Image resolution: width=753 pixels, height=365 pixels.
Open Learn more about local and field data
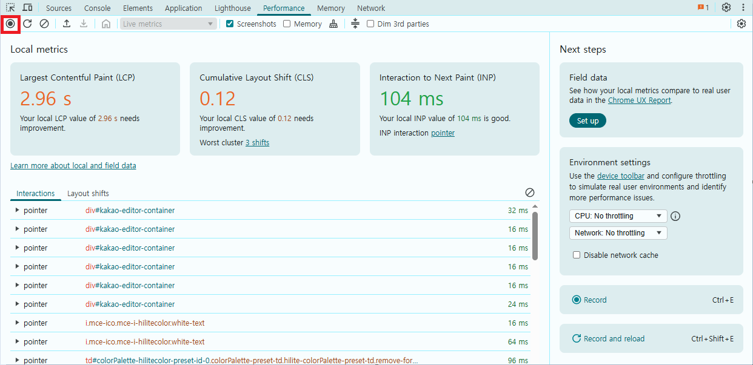coord(73,165)
